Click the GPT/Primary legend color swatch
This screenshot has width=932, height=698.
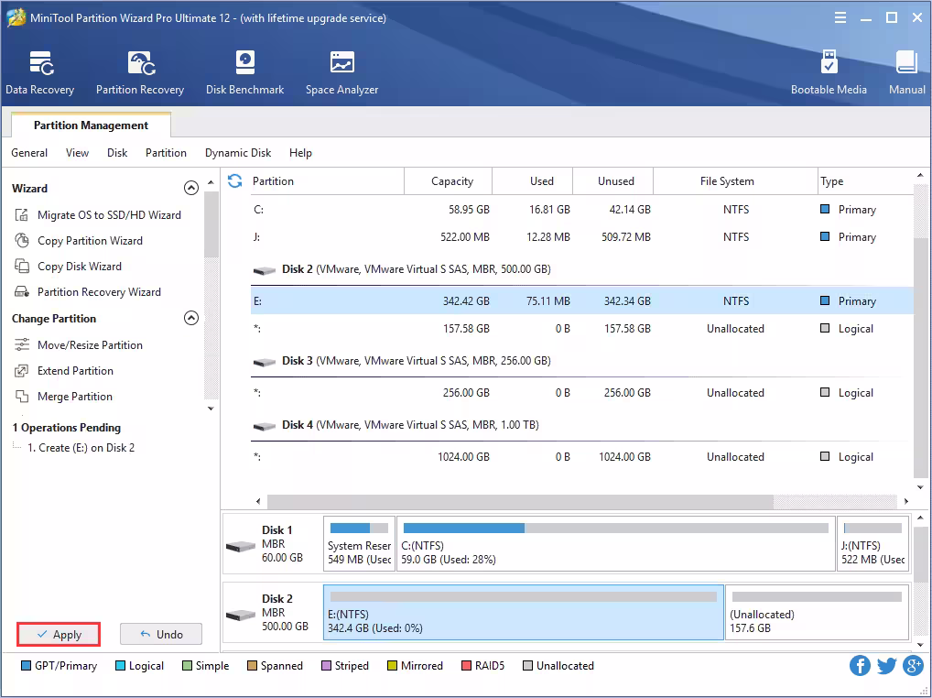click(27, 665)
